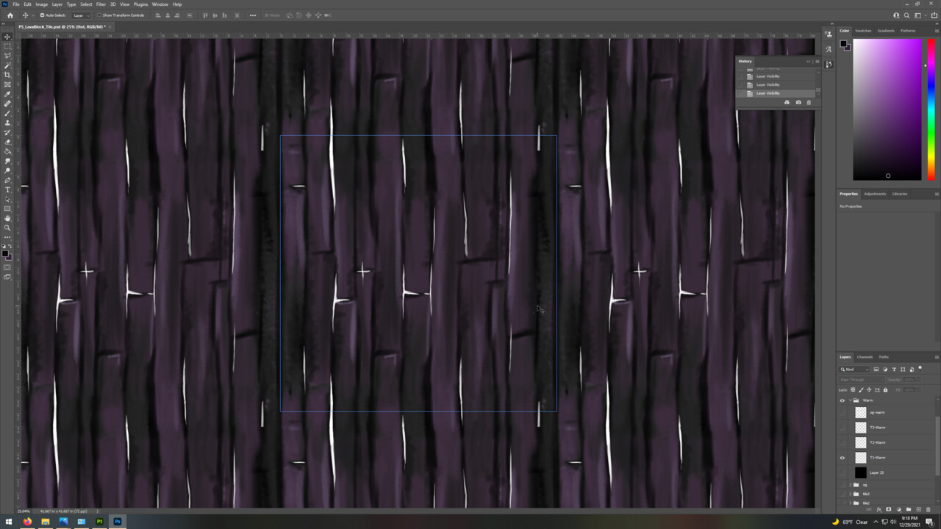
Task: Add a layer style with fx icon
Action: (879, 509)
